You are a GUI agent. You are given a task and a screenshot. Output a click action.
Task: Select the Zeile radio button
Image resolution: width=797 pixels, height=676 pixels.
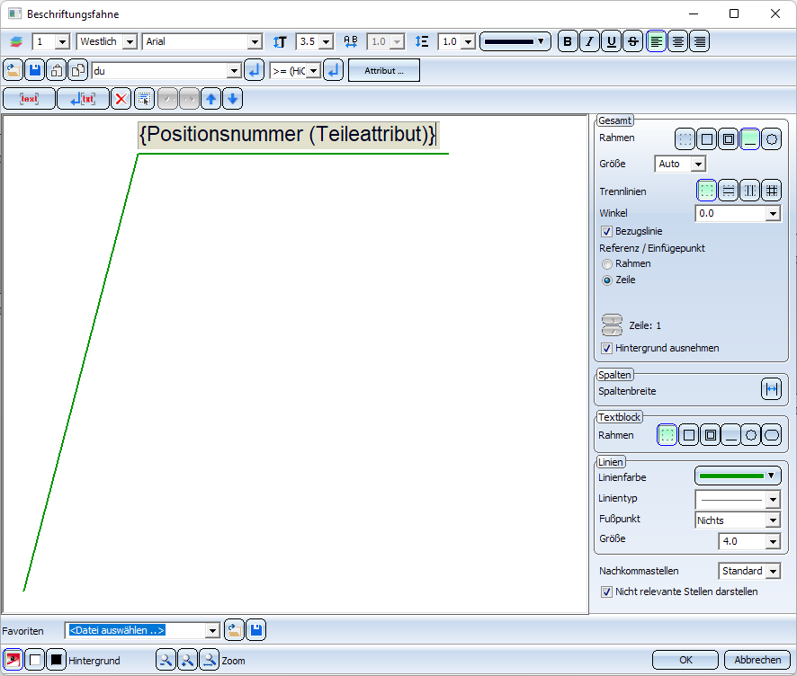pyautogui.click(x=607, y=280)
